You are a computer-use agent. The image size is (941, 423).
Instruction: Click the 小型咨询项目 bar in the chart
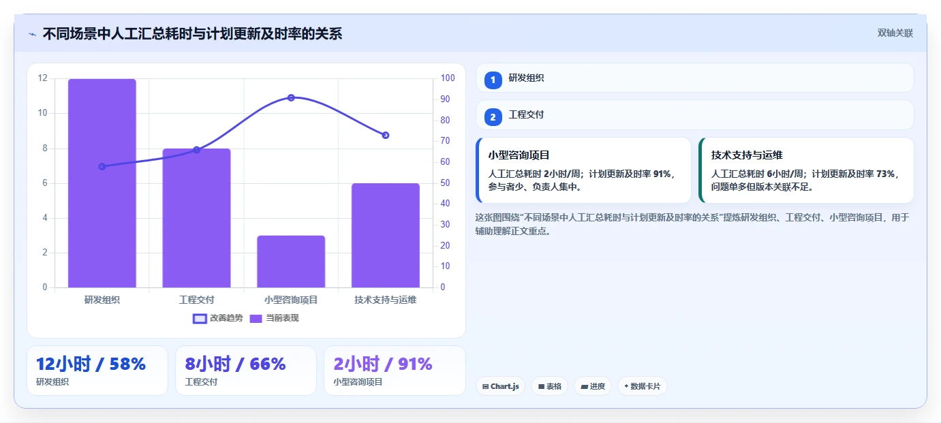pyautogui.click(x=291, y=262)
